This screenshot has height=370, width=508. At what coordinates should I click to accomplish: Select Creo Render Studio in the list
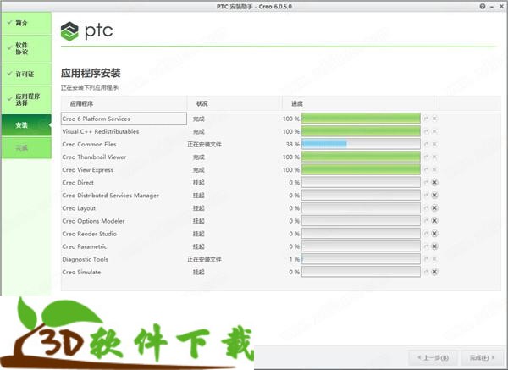pyautogui.click(x=90, y=234)
